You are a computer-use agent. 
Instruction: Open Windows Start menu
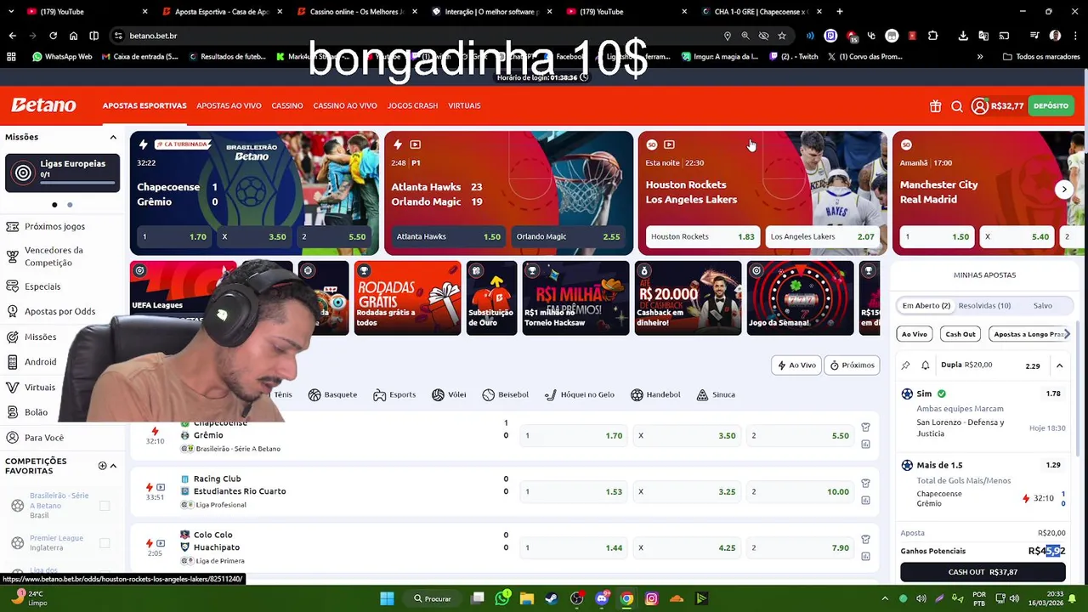(387, 598)
